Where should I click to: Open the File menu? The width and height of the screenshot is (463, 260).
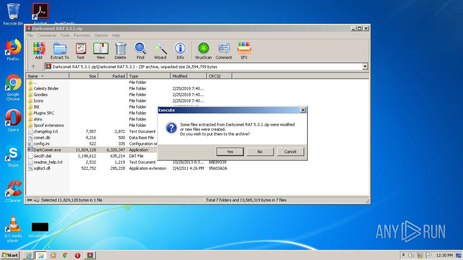pyautogui.click(x=30, y=35)
